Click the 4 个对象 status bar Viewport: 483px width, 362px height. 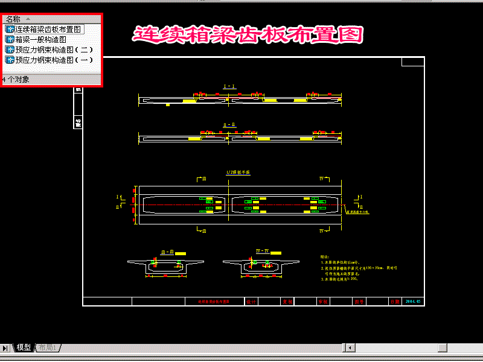(52, 80)
